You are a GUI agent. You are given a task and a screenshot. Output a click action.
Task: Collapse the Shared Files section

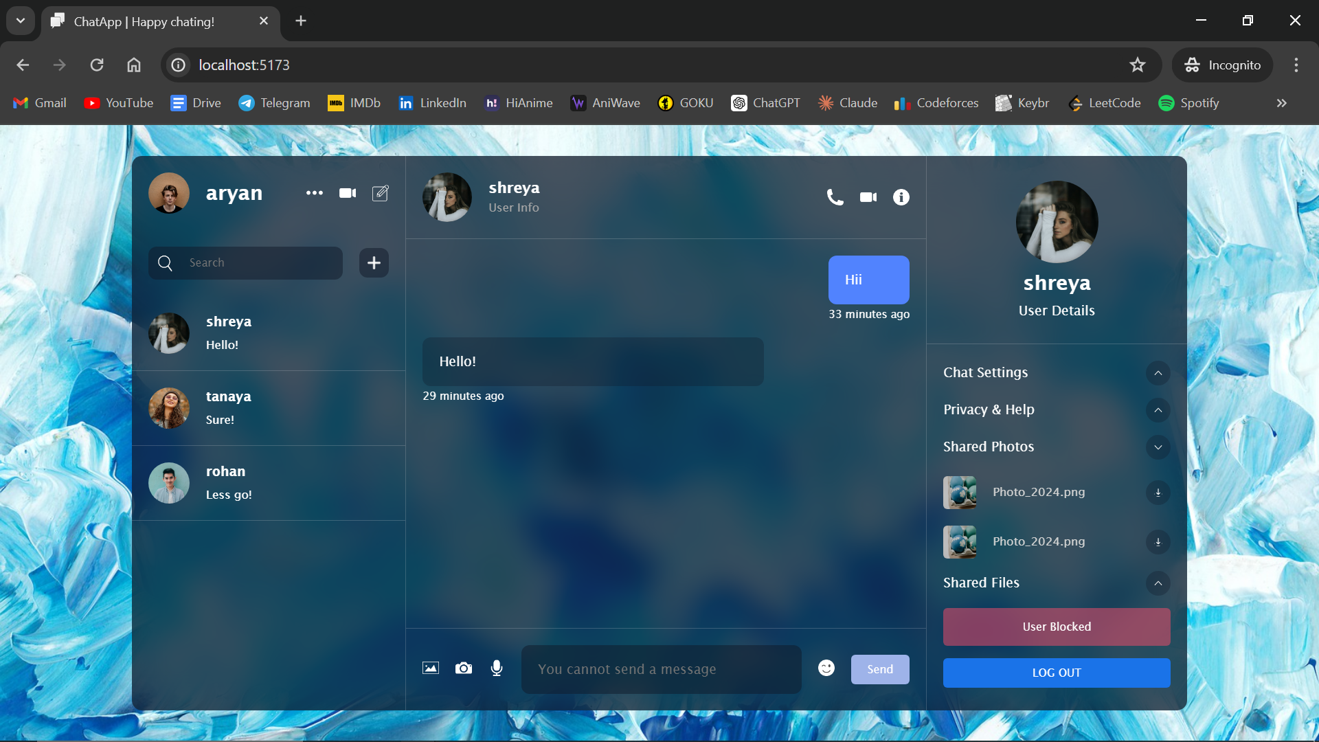point(1158,583)
